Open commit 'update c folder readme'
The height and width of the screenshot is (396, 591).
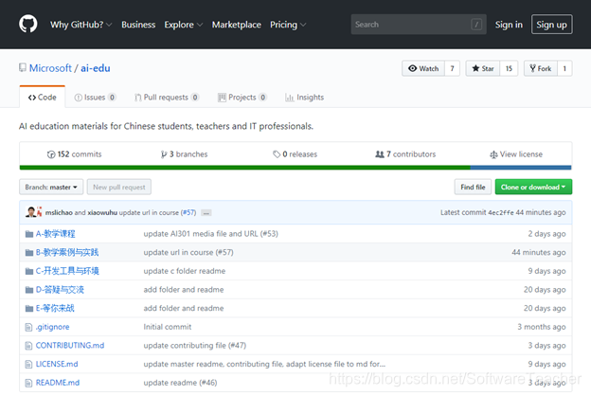[185, 271]
